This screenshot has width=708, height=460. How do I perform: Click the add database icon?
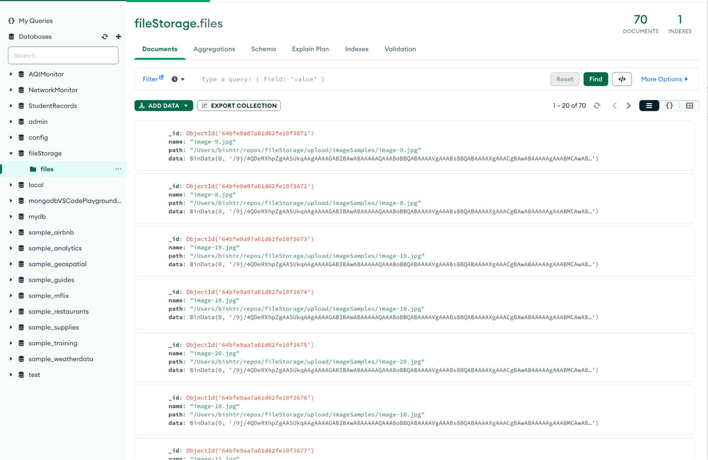coord(118,37)
